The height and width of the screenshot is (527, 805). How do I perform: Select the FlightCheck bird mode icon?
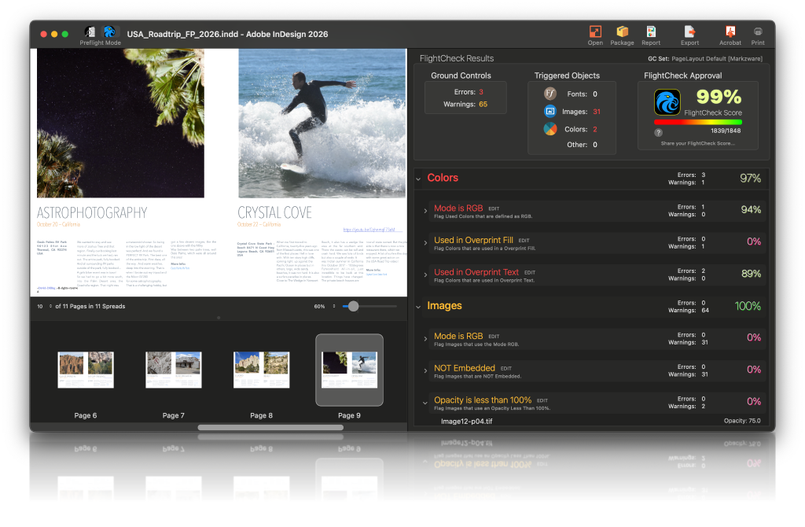[x=109, y=31]
